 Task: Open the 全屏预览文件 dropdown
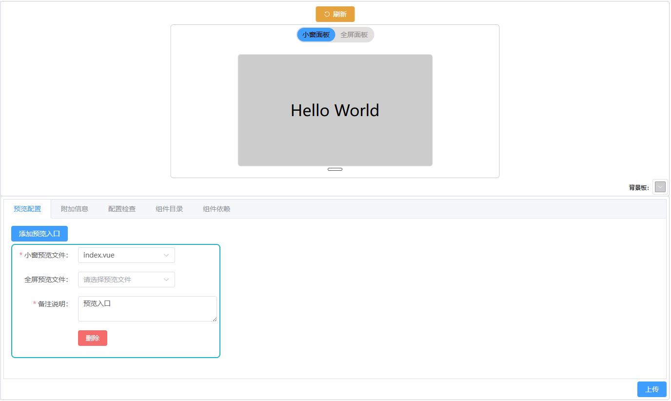click(x=122, y=280)
